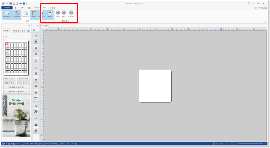Select the 1 Page canvas tab
270x148 pixels.
[x=44, y=26]
